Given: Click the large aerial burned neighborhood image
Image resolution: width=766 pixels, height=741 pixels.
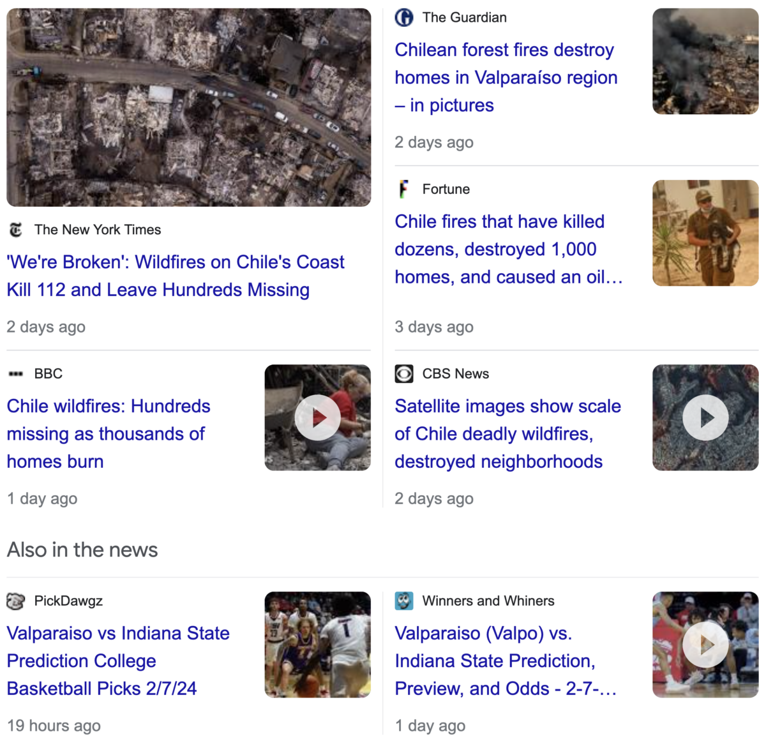Looking at the screenshot, I should click(189, 107).
